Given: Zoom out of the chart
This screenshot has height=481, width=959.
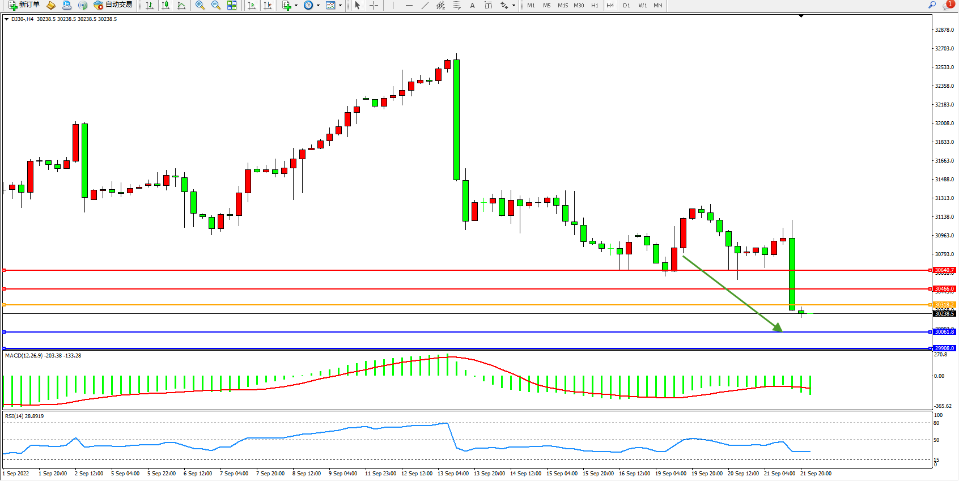Looking at the screenshot, I should tap(216, 5).
